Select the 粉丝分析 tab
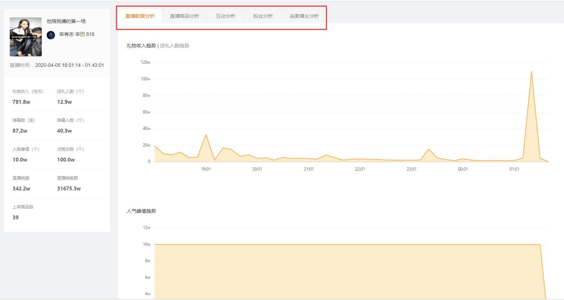The image size is (564, 300). pyautogui.click(x=263, y=16)
